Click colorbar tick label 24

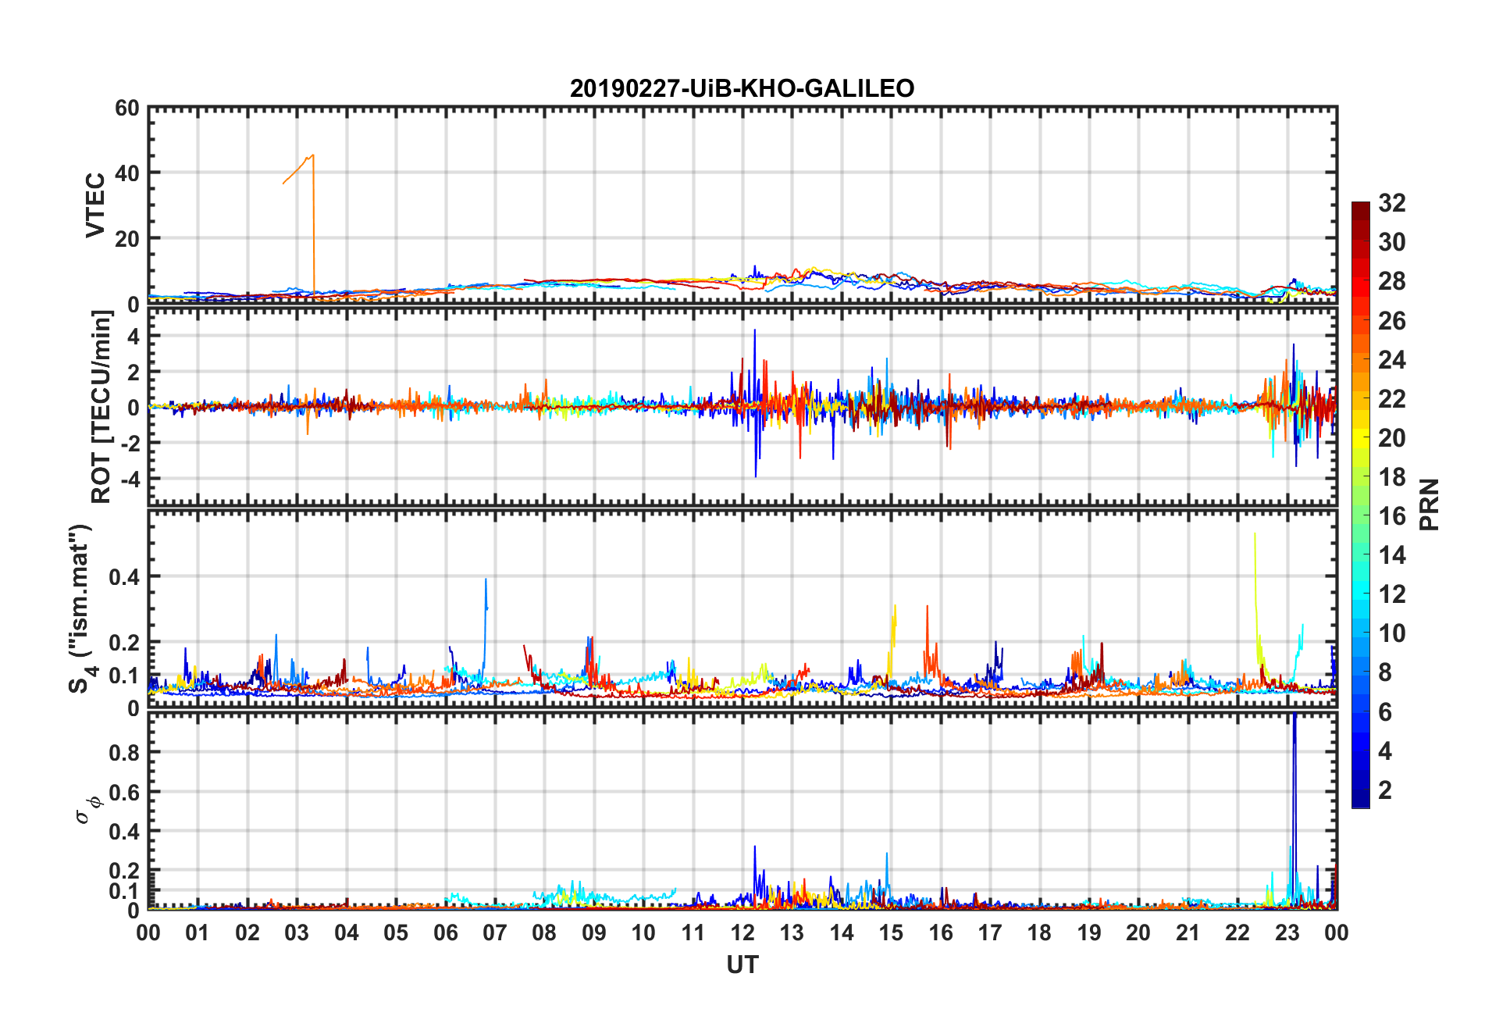click(x=1392, y=359)
